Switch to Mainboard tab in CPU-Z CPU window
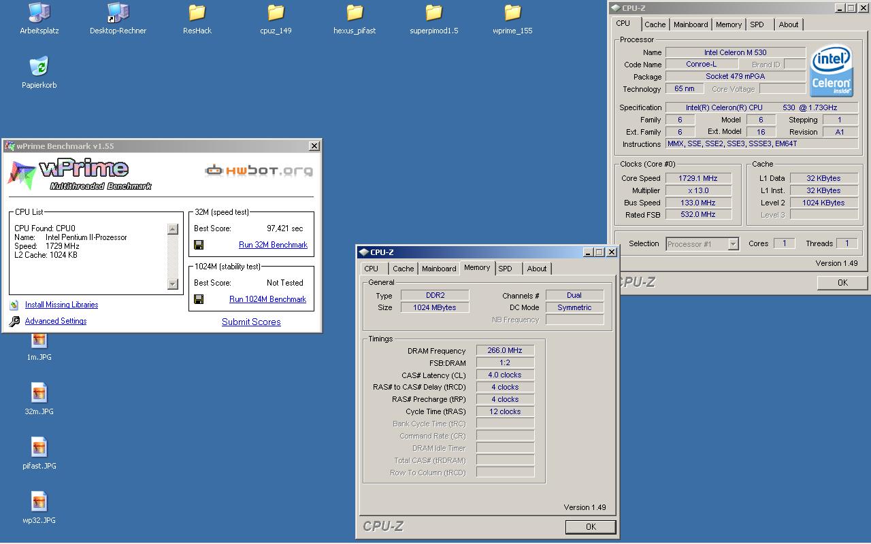Viewport: 871px width, 544px height. (691, 24)
